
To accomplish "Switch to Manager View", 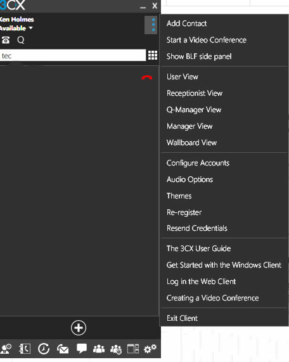I will pyautogui.click(x=189, y=126).
